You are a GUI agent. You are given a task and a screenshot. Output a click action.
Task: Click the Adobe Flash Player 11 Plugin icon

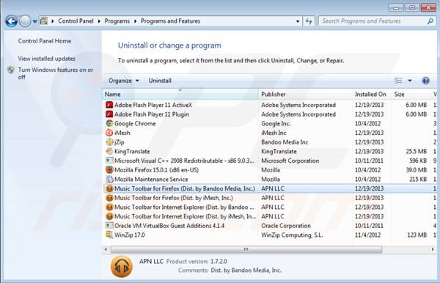click(109, 114)
